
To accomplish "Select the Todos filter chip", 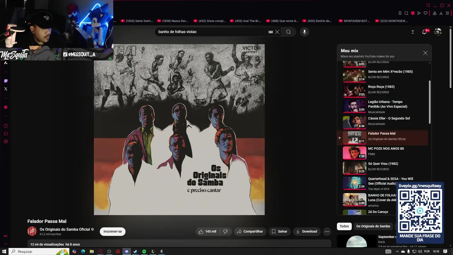I will (344, 226).
